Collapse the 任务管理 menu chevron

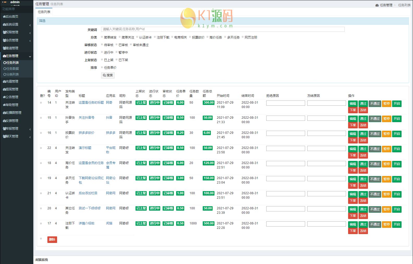pyautogui.click(x=30, y=56)
